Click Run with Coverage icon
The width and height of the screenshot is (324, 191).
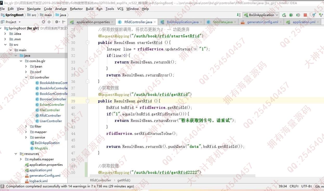pos(298,15)
